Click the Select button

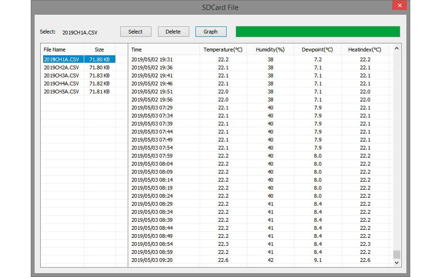135,32
